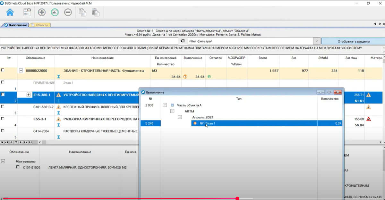Click the orange question mark status icon
The width and height of the screenshot is (385, 200).
[185, 77]
